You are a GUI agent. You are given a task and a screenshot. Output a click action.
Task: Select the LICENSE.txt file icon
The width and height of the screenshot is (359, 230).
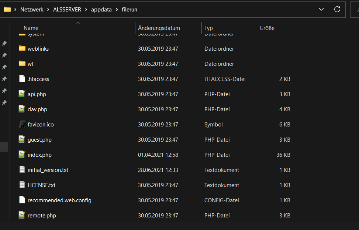point(22,185)
